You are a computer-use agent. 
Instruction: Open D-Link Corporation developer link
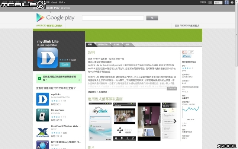pyautogui.click(x=47, y=45)
